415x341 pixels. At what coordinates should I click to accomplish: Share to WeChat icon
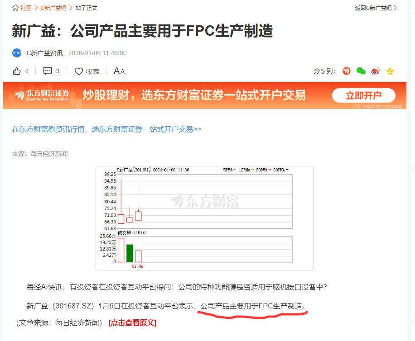361,71
